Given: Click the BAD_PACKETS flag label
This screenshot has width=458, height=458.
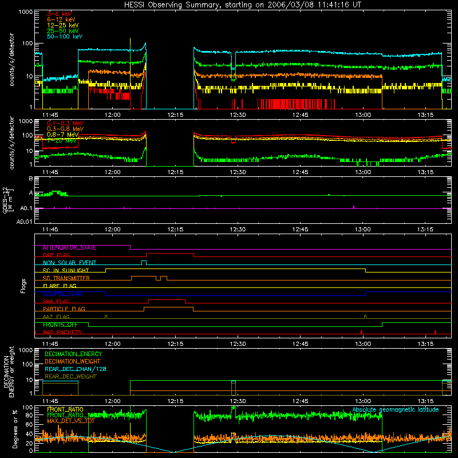Looking at the screenshot, I should coord(62,332).
